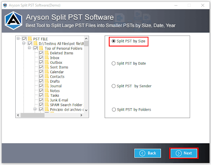
Task: Toggle the D:\Testing All Files checkbox
Action: (x=30, y=44)
